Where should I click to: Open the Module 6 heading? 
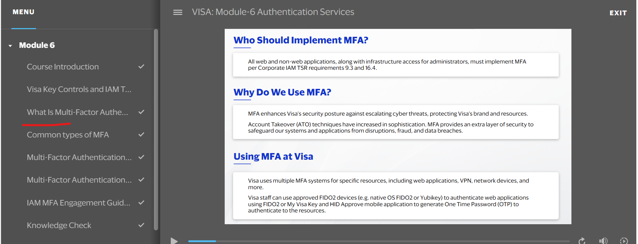pos(37,45)
